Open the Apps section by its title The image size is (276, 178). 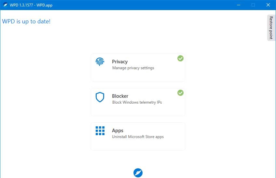pyautogui.click(x=117, y=131)
